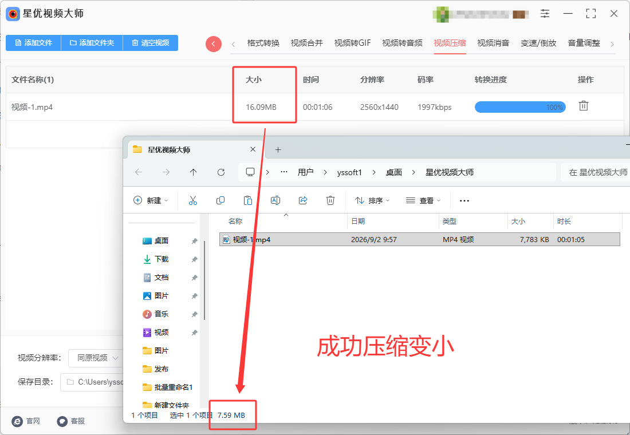Select the 视频-1.mp4 row in the converter list
Screen dimensions: 630x435
click(x=314, y=107)
